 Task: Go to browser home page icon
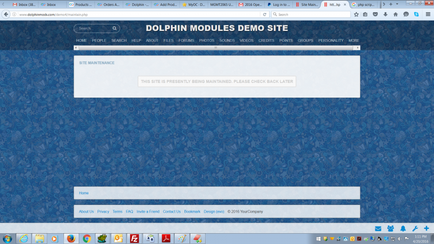pos(395,15)
